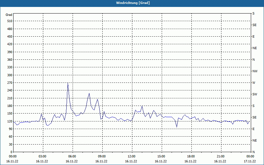Click the 21:00 time label

tap(220, 156)
